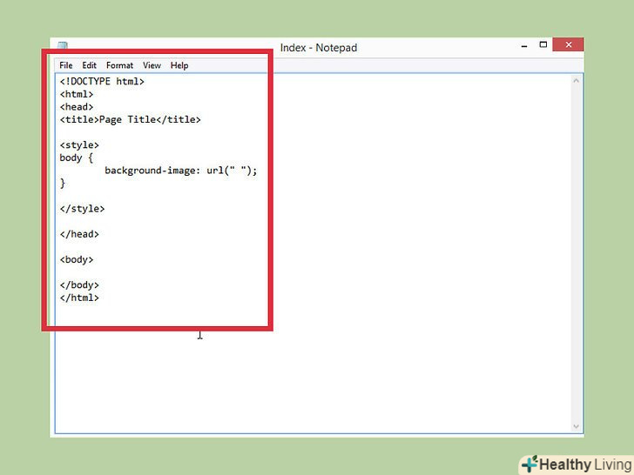Click the 'Index - Notepad' title bar text
Viewport: 634px width, 475px height.
tap(319, 48)
